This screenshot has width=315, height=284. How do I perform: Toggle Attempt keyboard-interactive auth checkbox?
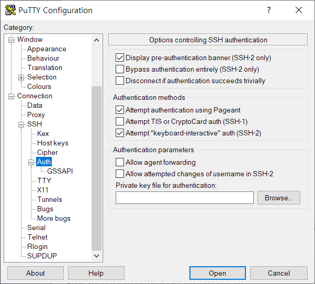(119, 133)
